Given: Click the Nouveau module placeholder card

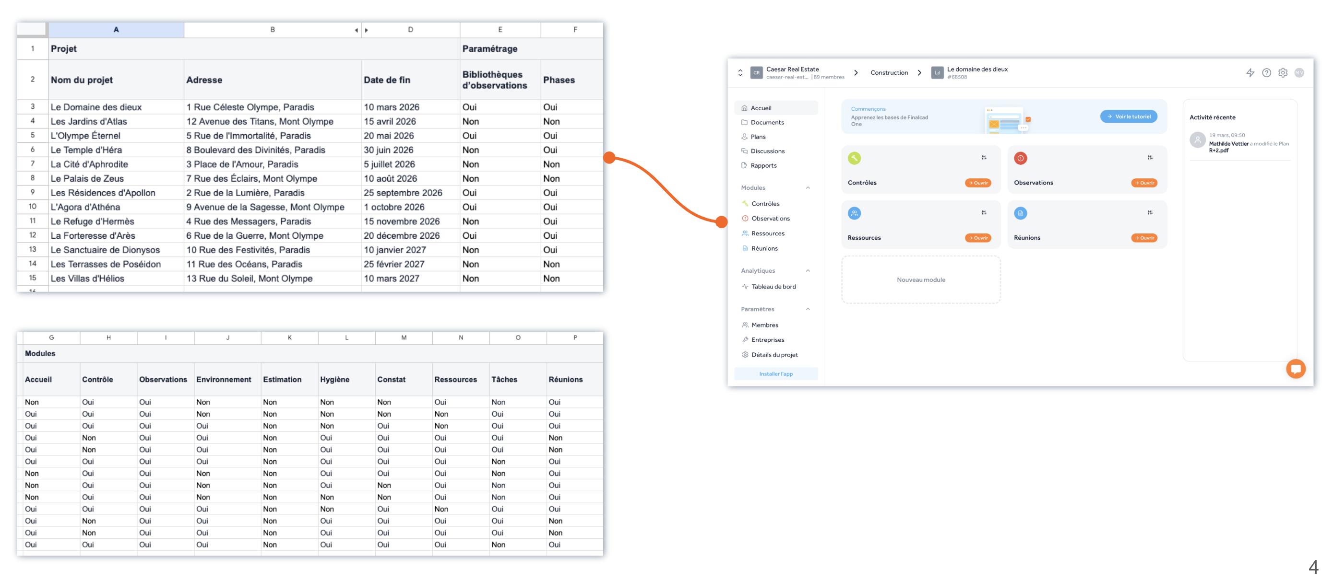Looking at the screenshot, I should (921, 279).
